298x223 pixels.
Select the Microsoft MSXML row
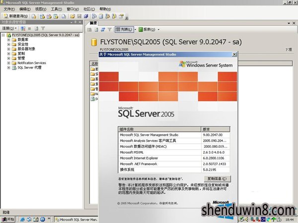click(x=174, y=152)
